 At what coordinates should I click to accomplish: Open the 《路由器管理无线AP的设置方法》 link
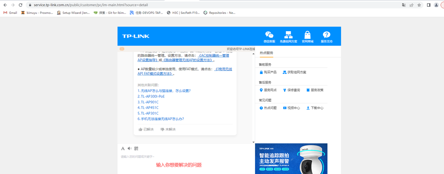click(188, 60)
